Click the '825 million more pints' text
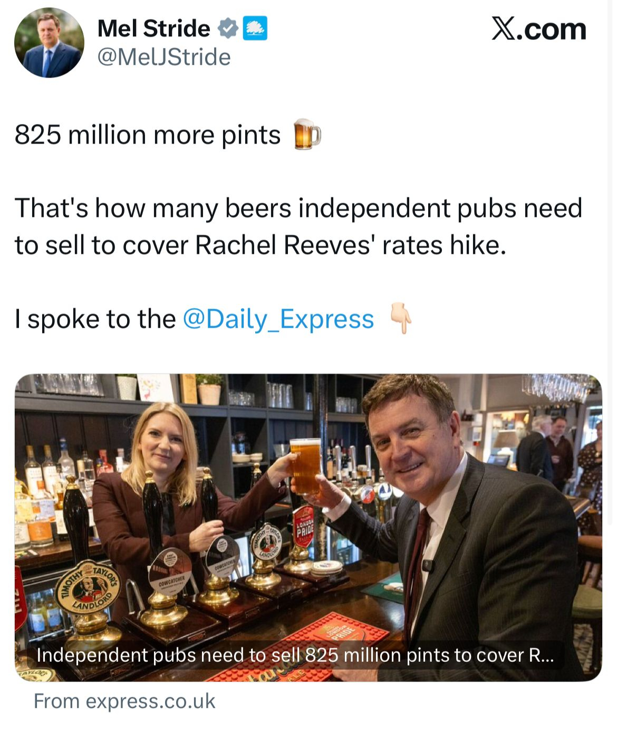Screen dimensions: 617x733 coord(148,135)
